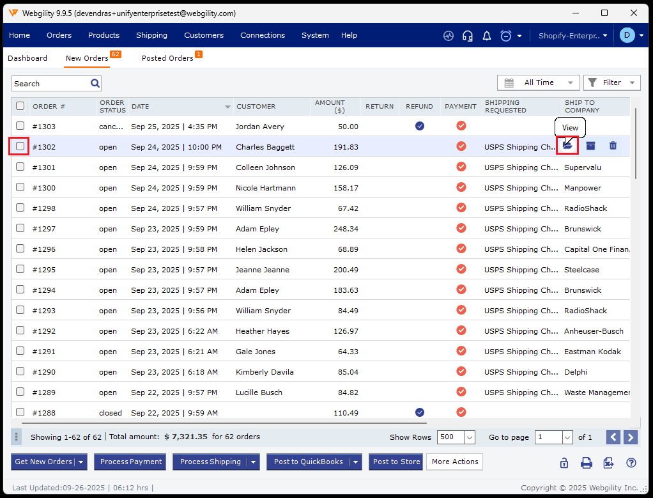Click the padlock icon in bottom bar
653x498 pixels.
(x=564, y=463)
